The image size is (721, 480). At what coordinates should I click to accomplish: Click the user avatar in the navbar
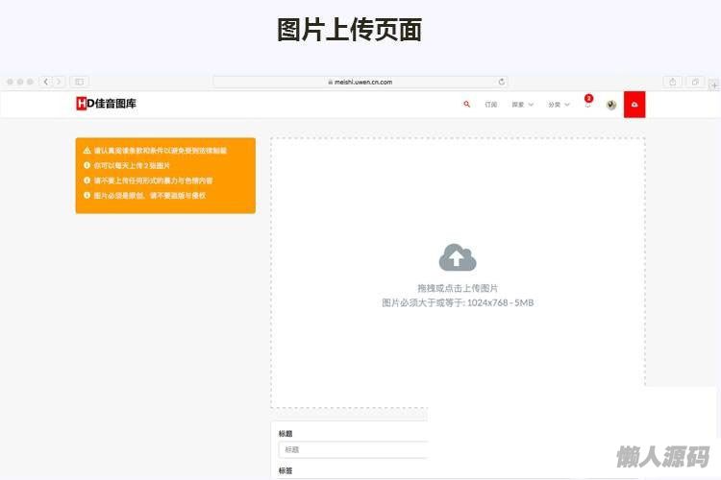pos(610,105)
